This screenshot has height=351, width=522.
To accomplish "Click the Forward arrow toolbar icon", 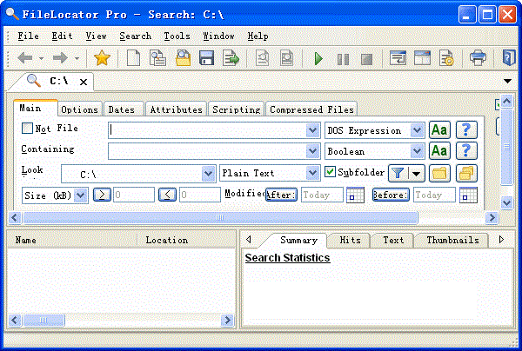I will click(x=60, y=58).
